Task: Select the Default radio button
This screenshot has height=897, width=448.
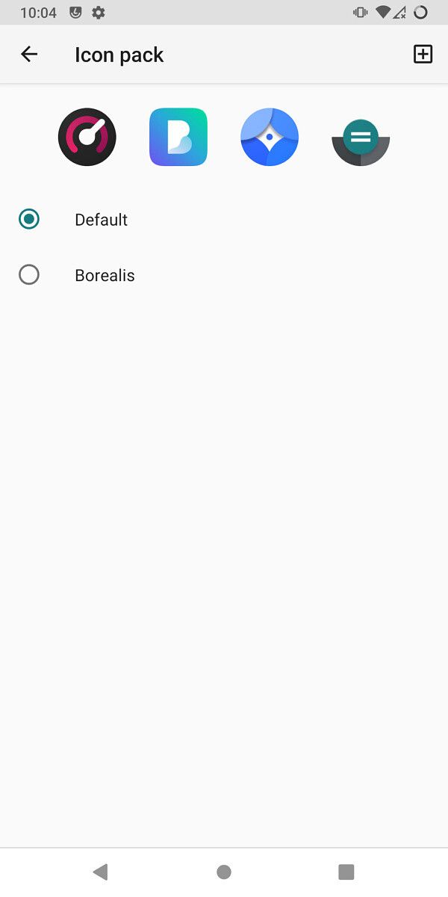Action: 28,219
